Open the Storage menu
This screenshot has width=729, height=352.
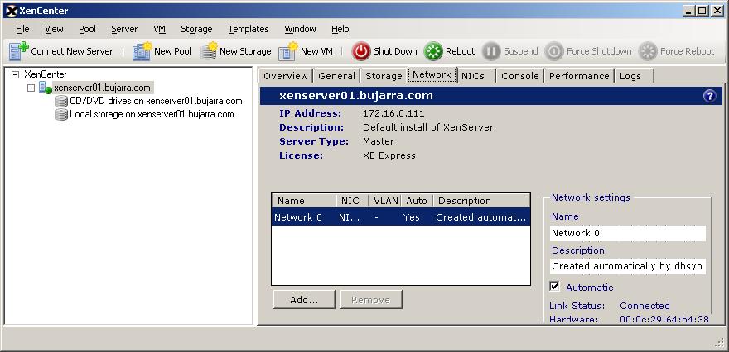196,29
